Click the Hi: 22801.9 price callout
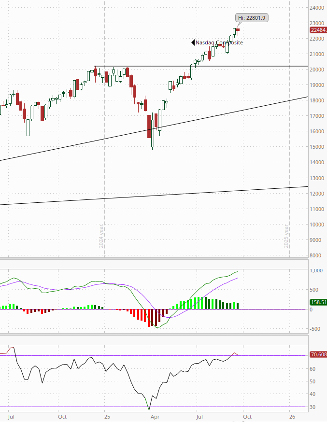327x422 pixels. tap(252, 18)
